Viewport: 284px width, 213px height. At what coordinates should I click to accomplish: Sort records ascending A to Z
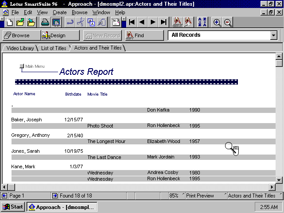coord(200,22)
